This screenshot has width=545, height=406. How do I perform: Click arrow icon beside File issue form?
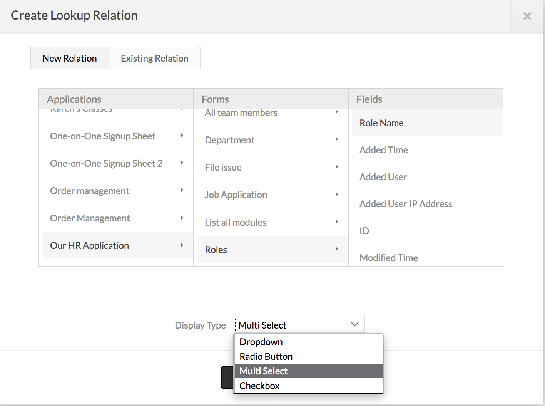coord(336,167)
